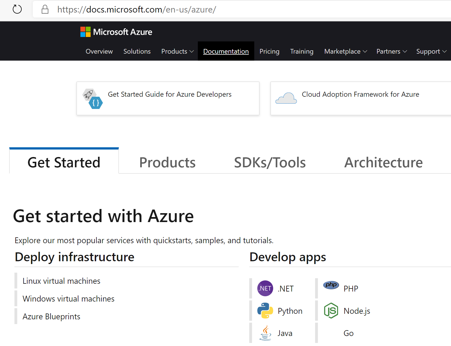This screenshot has height=346, width=451.
Task: Click the Azure Blueprints link
Action: coord(51,316)
